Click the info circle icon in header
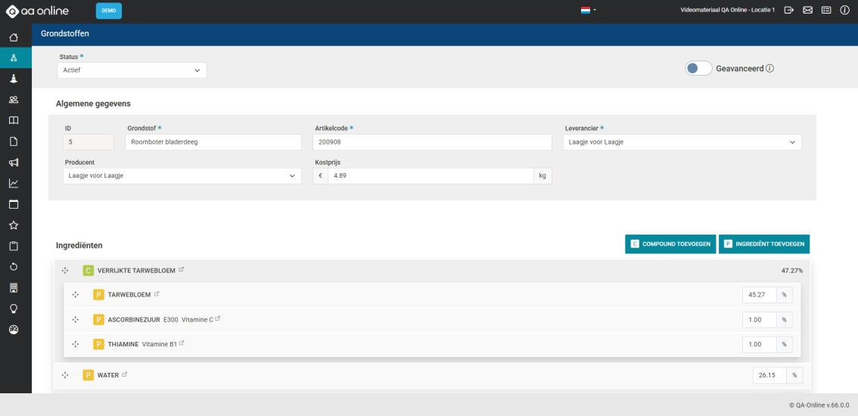This screenshot has height=416, width=858. click(844, 11)
